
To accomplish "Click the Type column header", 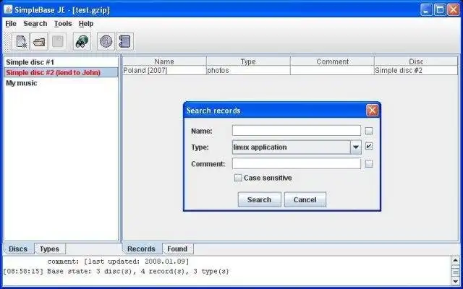I will tap(248, 61).
